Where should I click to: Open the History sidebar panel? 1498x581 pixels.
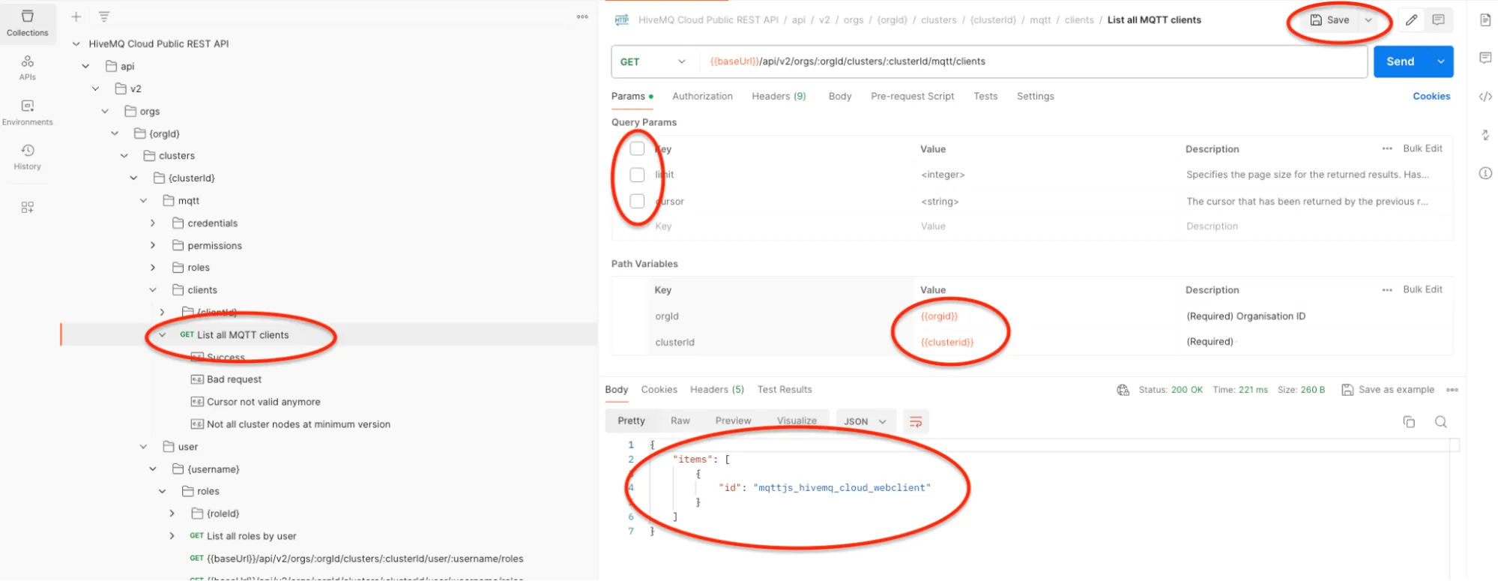pos(28,156)
